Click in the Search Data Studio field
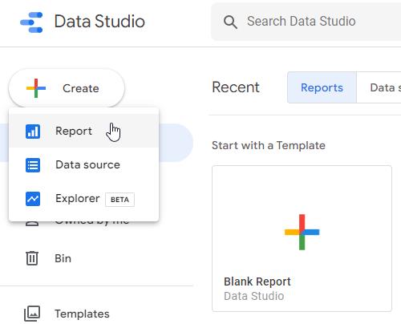This screenshot has height=324, width=401. pos(306,22)
